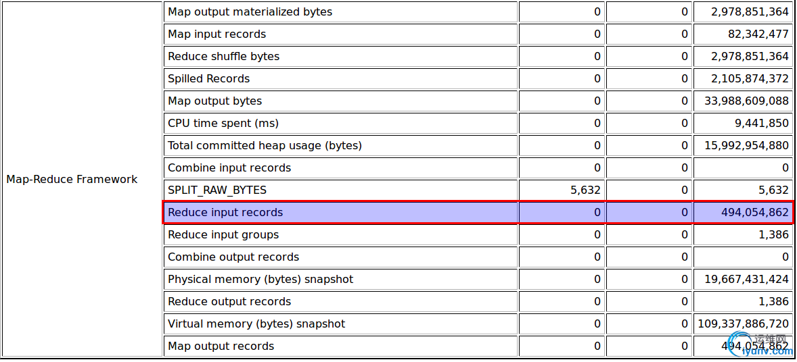
Task: Click the Map input records label
Action: coord(217,34)
